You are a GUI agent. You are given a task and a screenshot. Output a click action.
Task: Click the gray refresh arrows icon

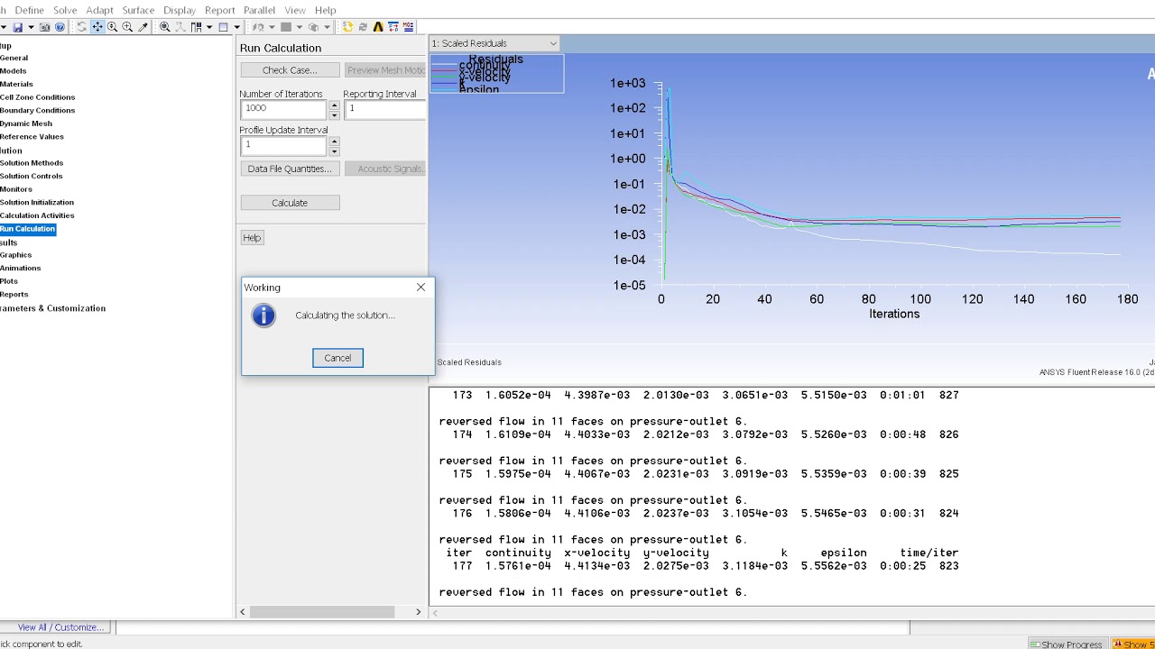click(363, 27)
